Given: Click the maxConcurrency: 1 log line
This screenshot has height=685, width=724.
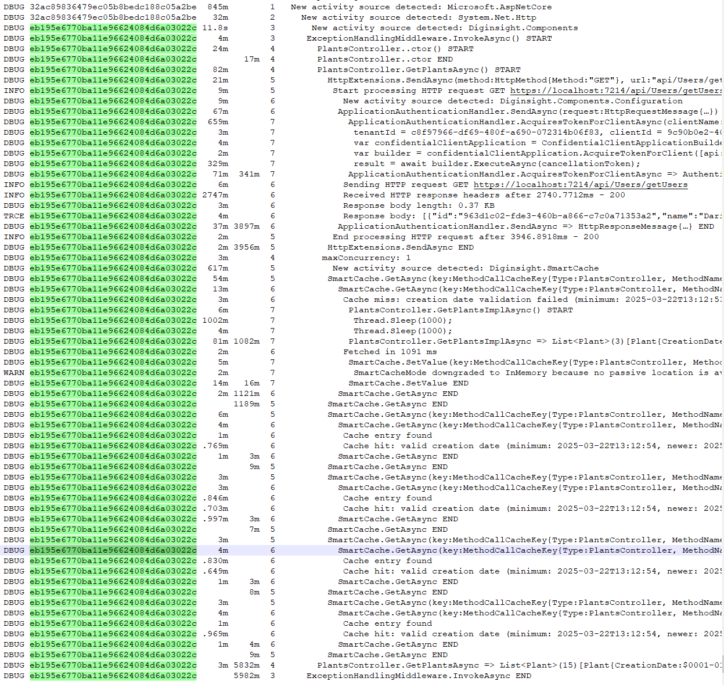Looking at the screenshot, I should (x=366, y=258).
